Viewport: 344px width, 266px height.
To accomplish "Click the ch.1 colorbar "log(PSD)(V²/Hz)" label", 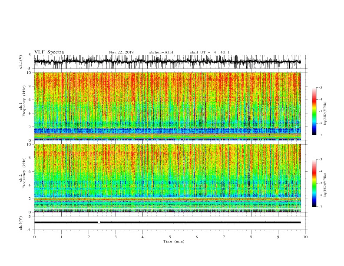I will (x=325, y=113).
